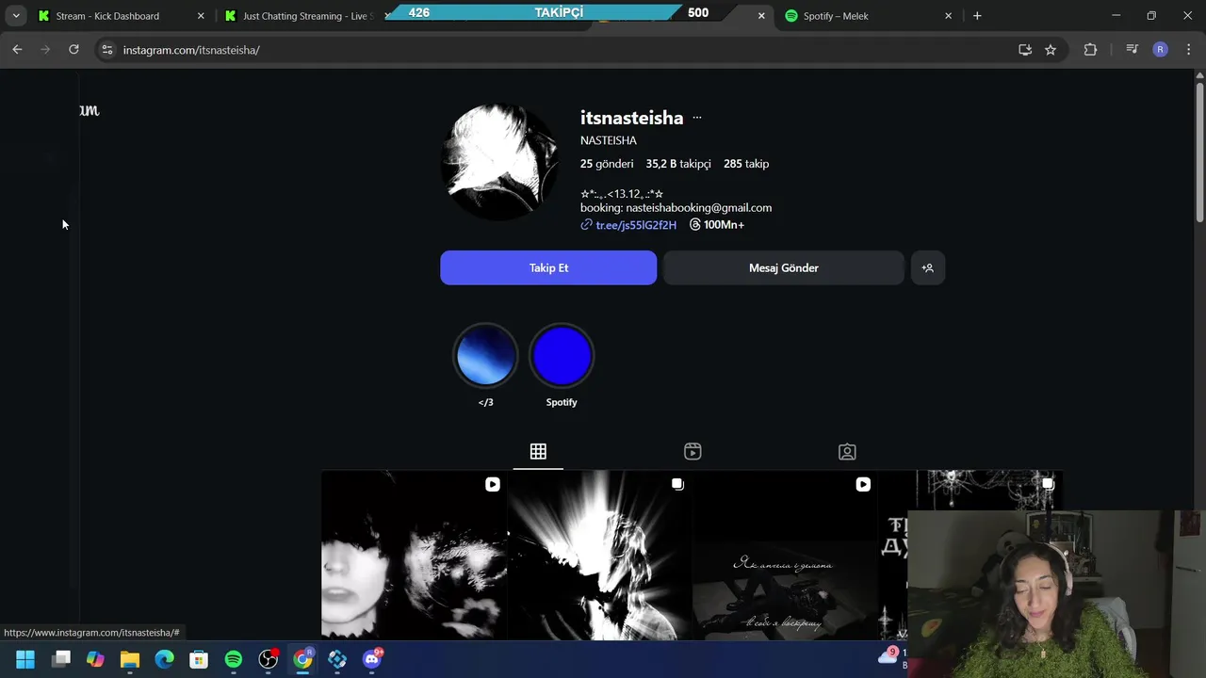
Task: Switch to the Spotify – Melek tab
Action: (867, 16)
